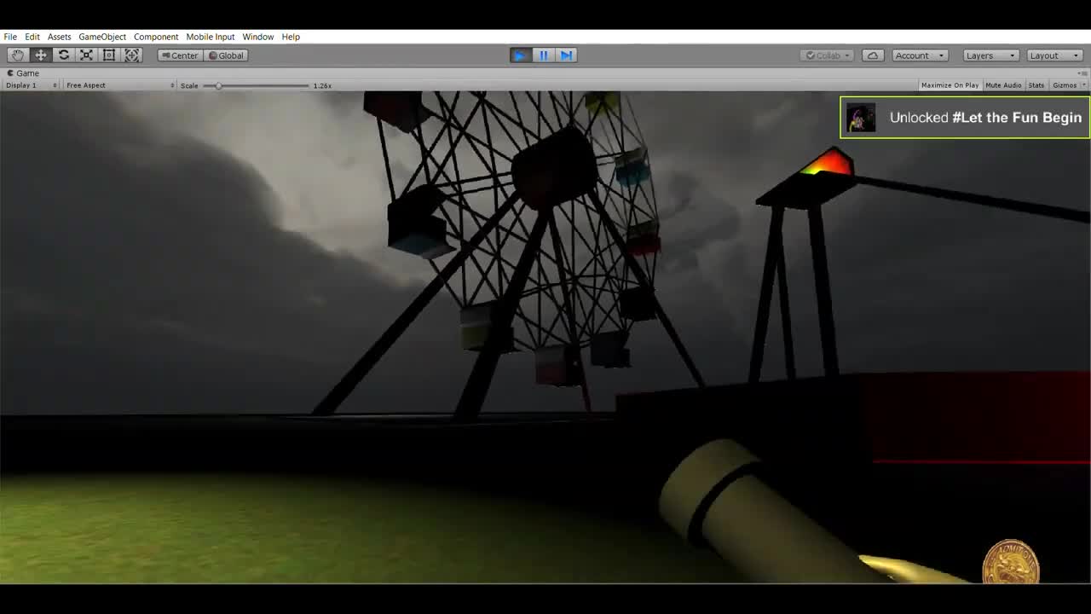Expand the Layout dropdown
Screen dimensions: 1091x614
click(1053, 55)
